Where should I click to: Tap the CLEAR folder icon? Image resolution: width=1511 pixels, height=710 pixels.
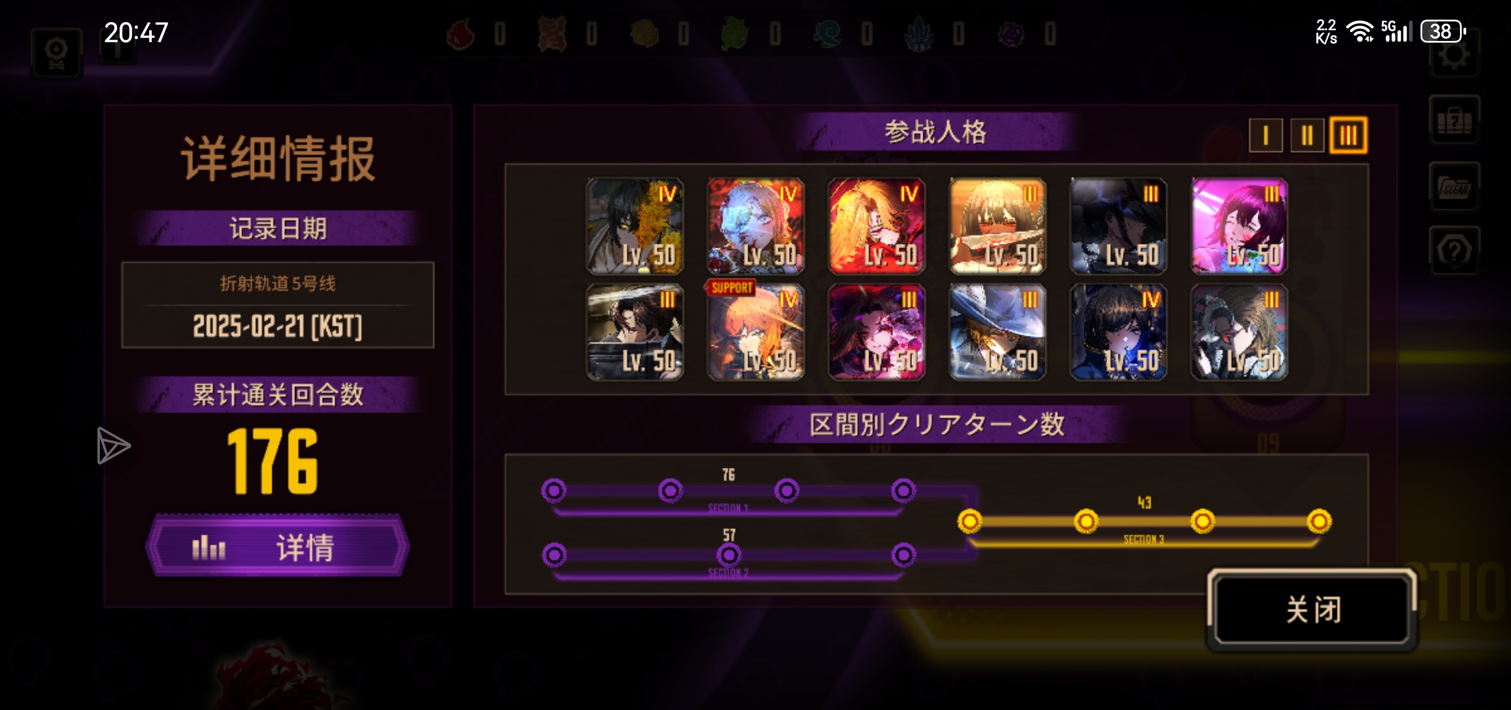point(1454,186)
